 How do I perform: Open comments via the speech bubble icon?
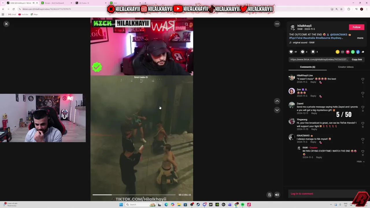pos(303,52)
